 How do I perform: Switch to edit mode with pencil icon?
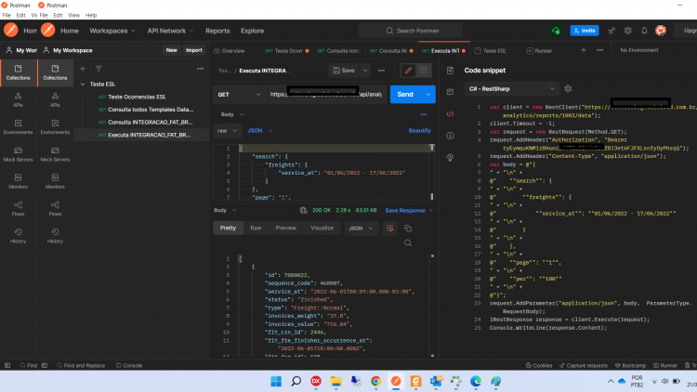click(x=408, y=71)
